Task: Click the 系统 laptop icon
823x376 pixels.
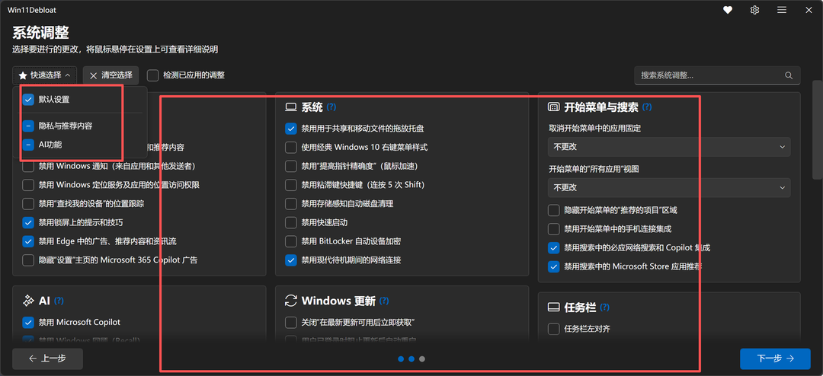Action: click(x=291, y=107)
